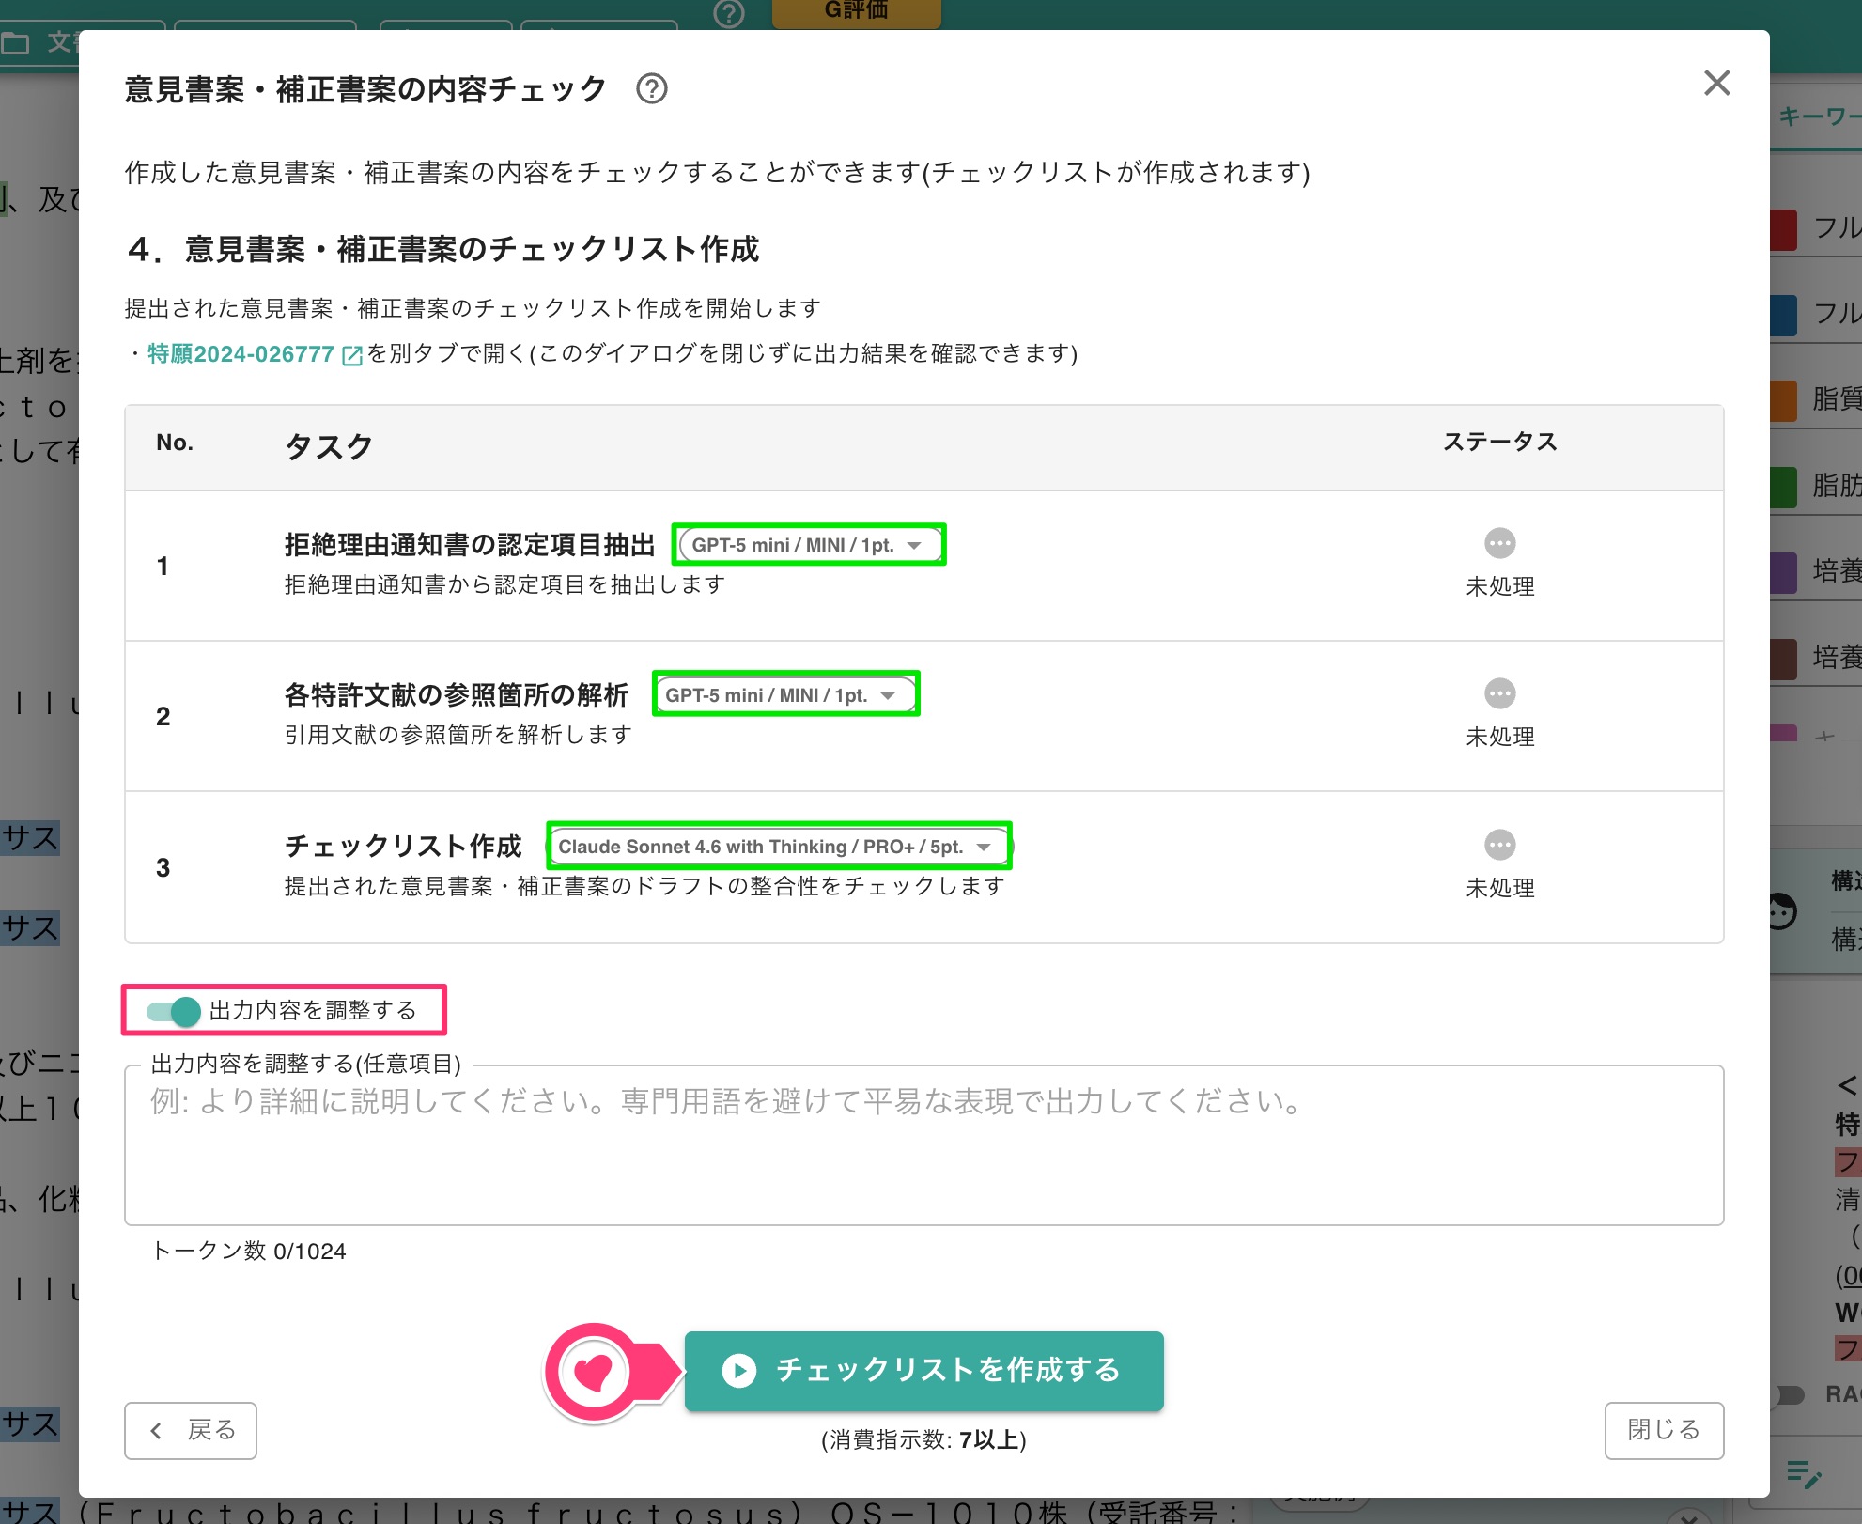Click the blue color swatch in background panel

click(x=1783, y=315)
